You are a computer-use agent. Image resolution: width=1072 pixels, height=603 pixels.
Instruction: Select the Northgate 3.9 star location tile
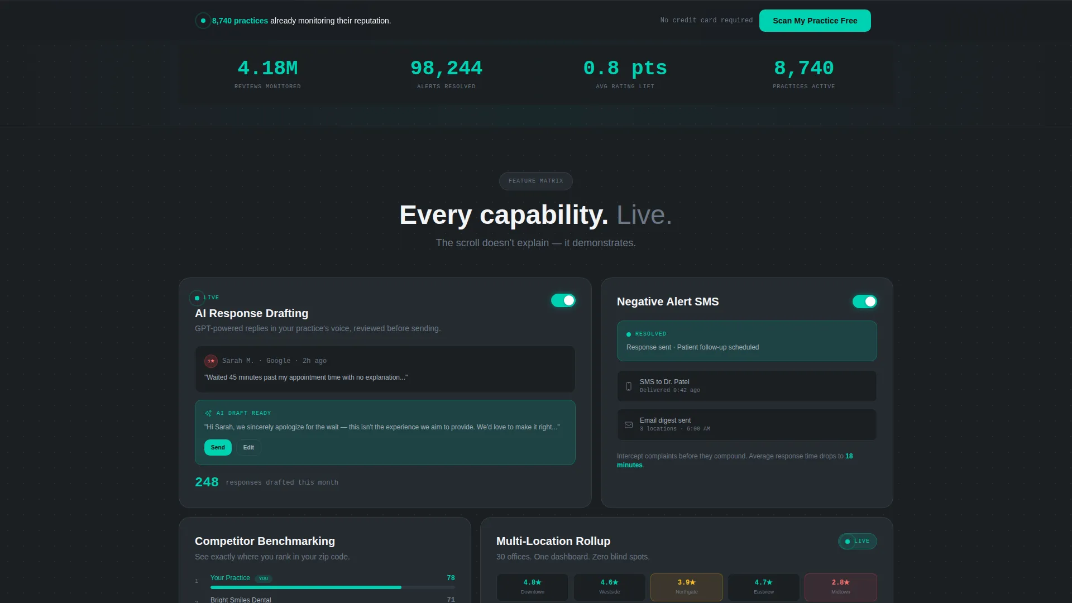(x=687, y=587)
